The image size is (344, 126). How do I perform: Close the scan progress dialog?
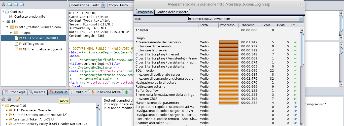(300, 4)
